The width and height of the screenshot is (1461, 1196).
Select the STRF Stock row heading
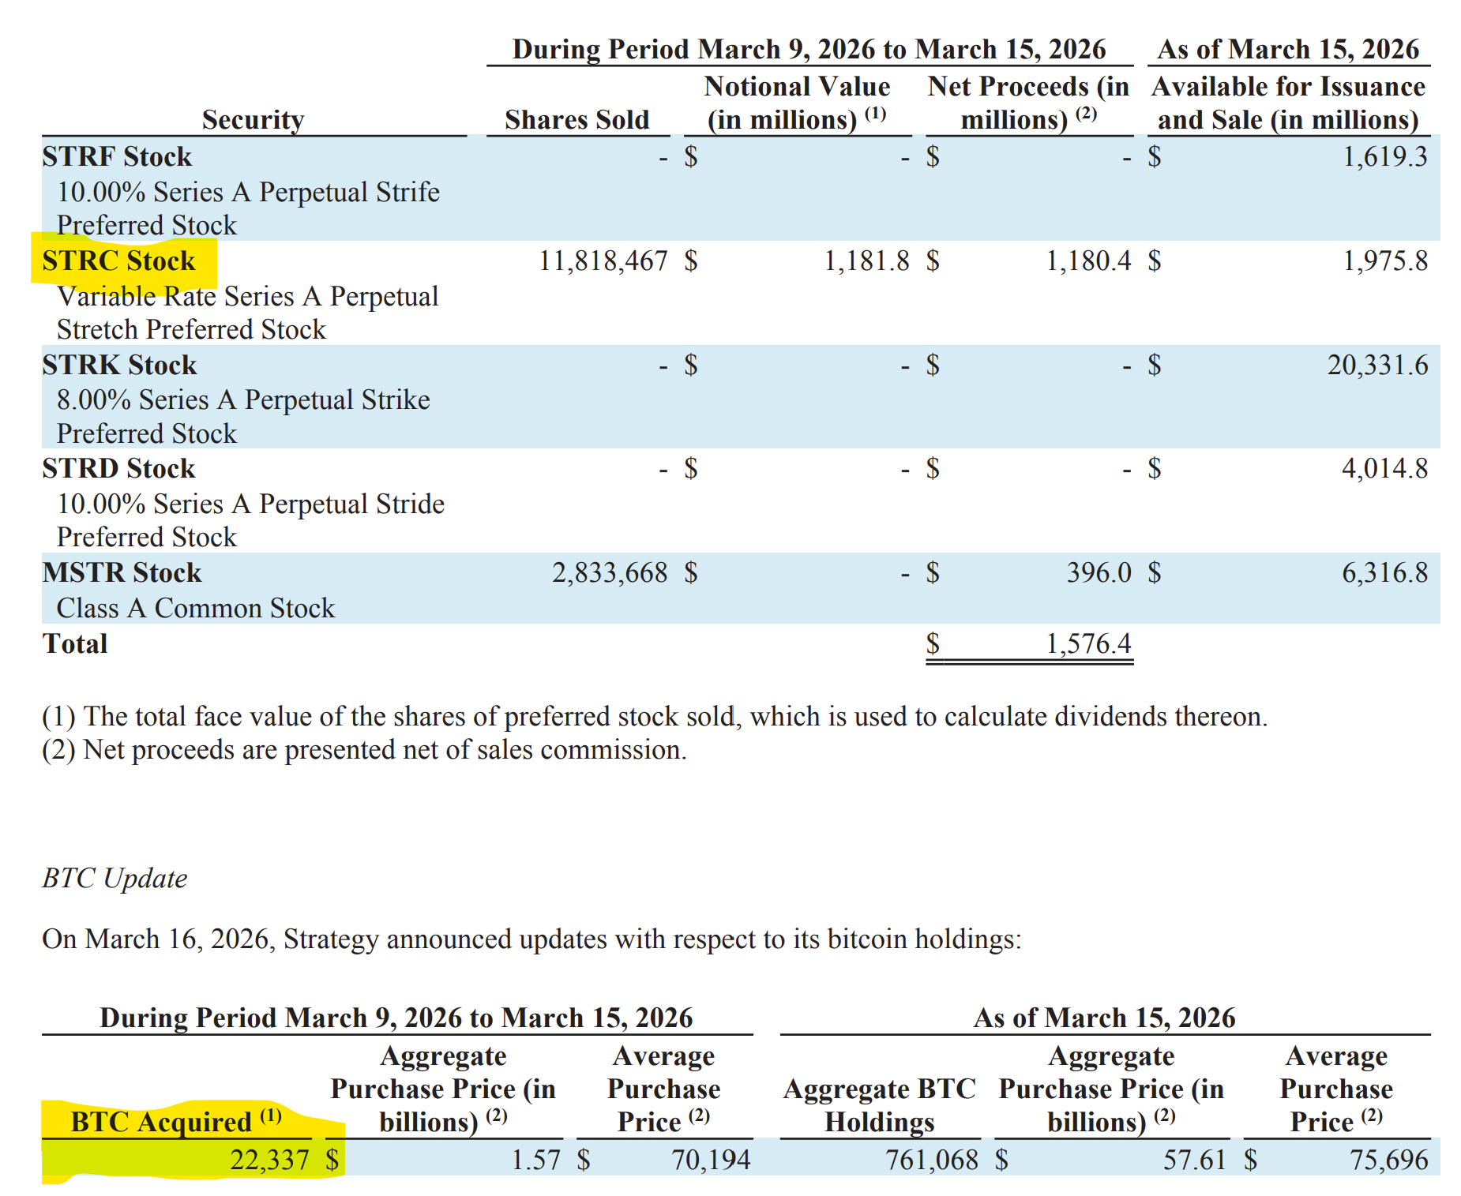[117, 156]
